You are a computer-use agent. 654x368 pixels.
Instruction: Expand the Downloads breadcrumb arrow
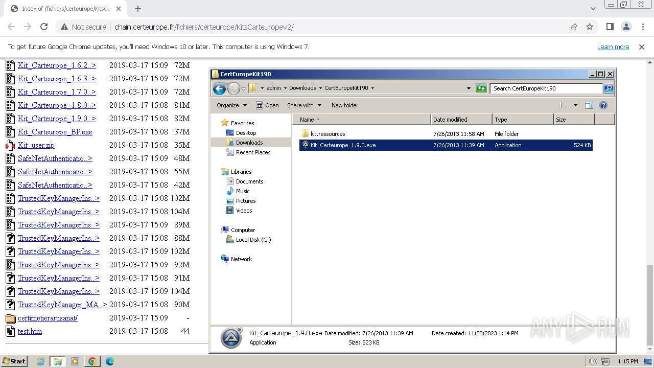tap(320, 88)
